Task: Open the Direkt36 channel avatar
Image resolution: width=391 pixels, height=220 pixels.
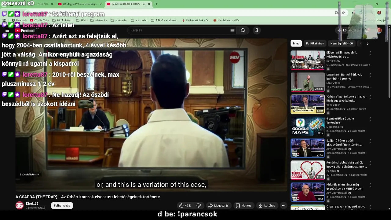Action: (x=20, y=205)
